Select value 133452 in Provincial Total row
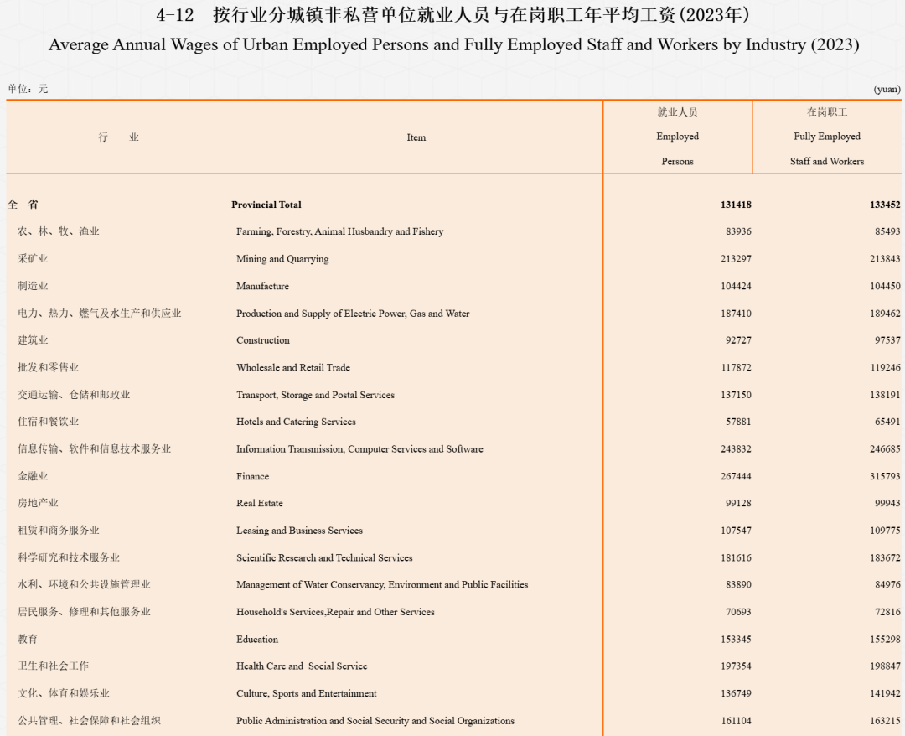 tap(885, 205)
